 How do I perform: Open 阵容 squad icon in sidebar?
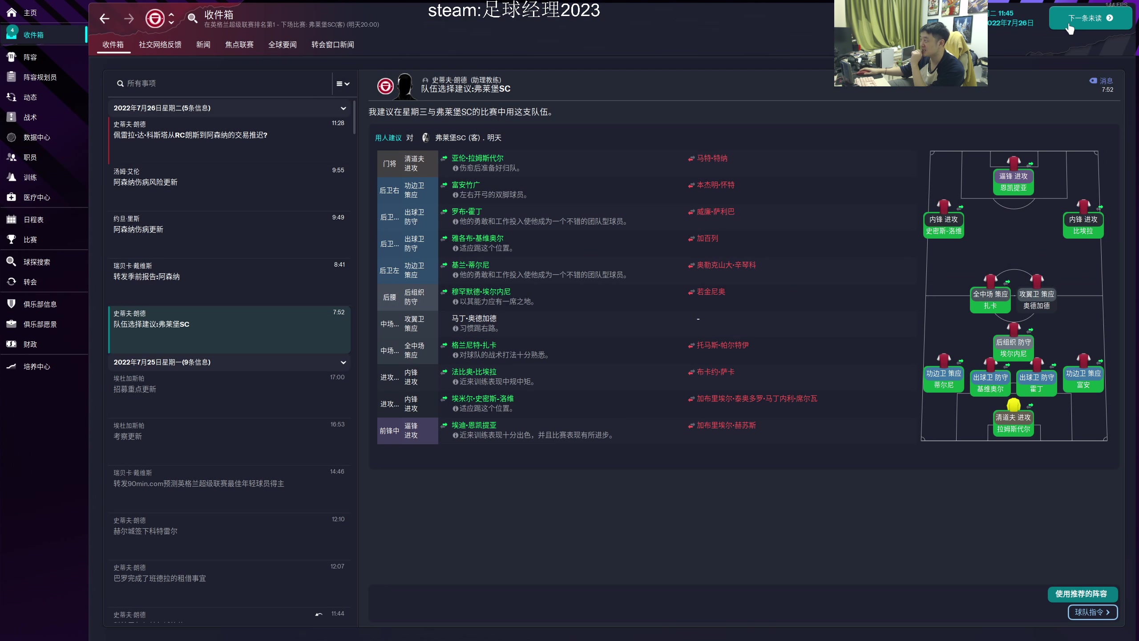pos(12,57)
